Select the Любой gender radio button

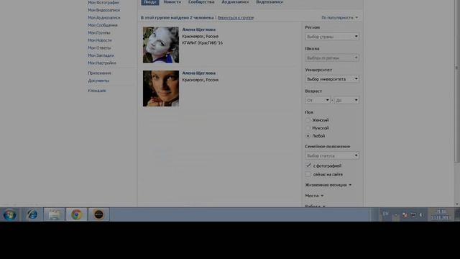pos(308,136)
